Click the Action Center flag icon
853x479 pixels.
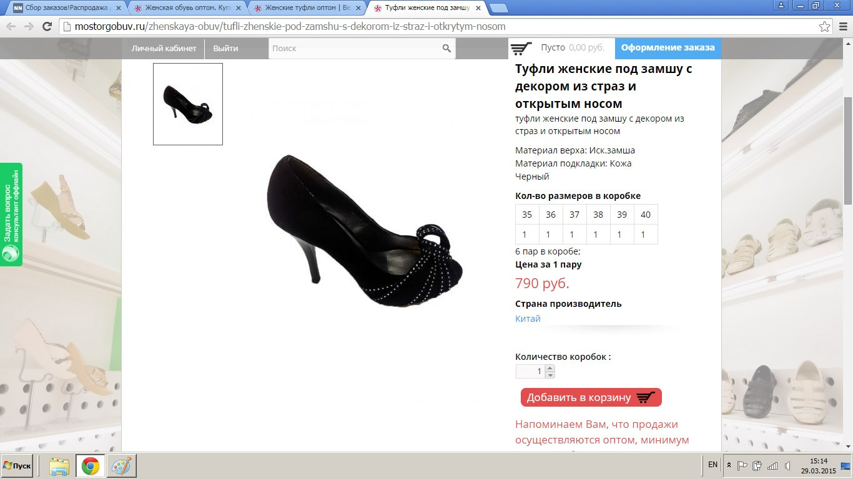tap(742, 465)
